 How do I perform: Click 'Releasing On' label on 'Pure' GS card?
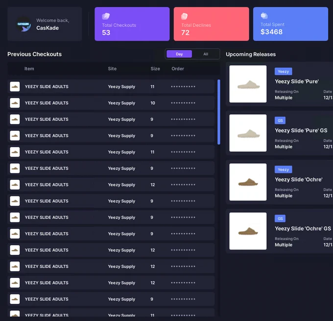pos(286,141)
